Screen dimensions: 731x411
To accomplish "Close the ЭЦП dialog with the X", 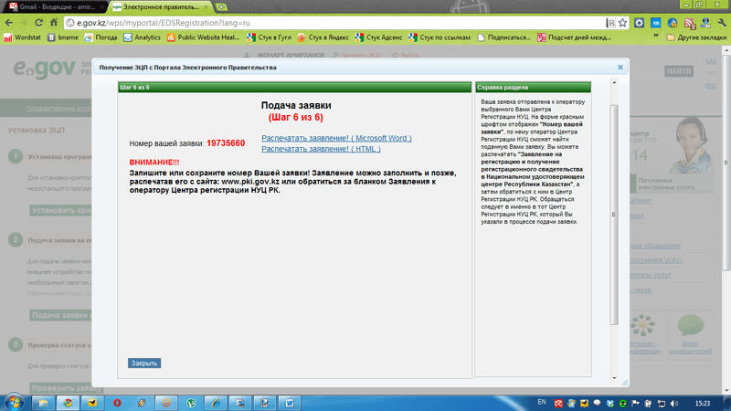I will click(620, 67).
